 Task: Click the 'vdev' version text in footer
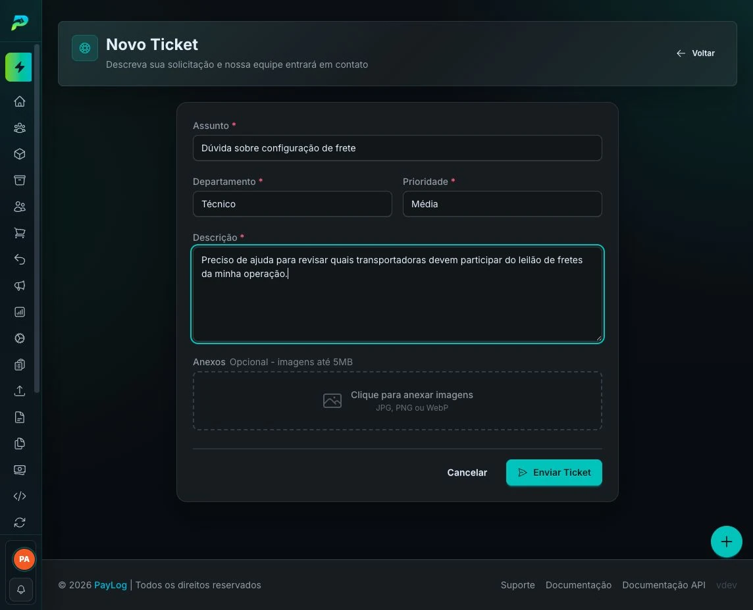point(726,585)
